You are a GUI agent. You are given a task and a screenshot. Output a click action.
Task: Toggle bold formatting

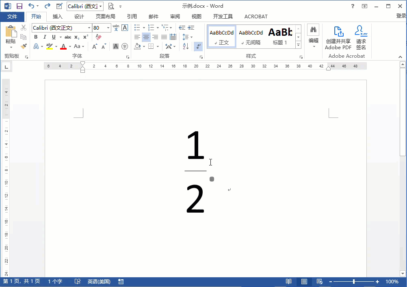(36, 37)
